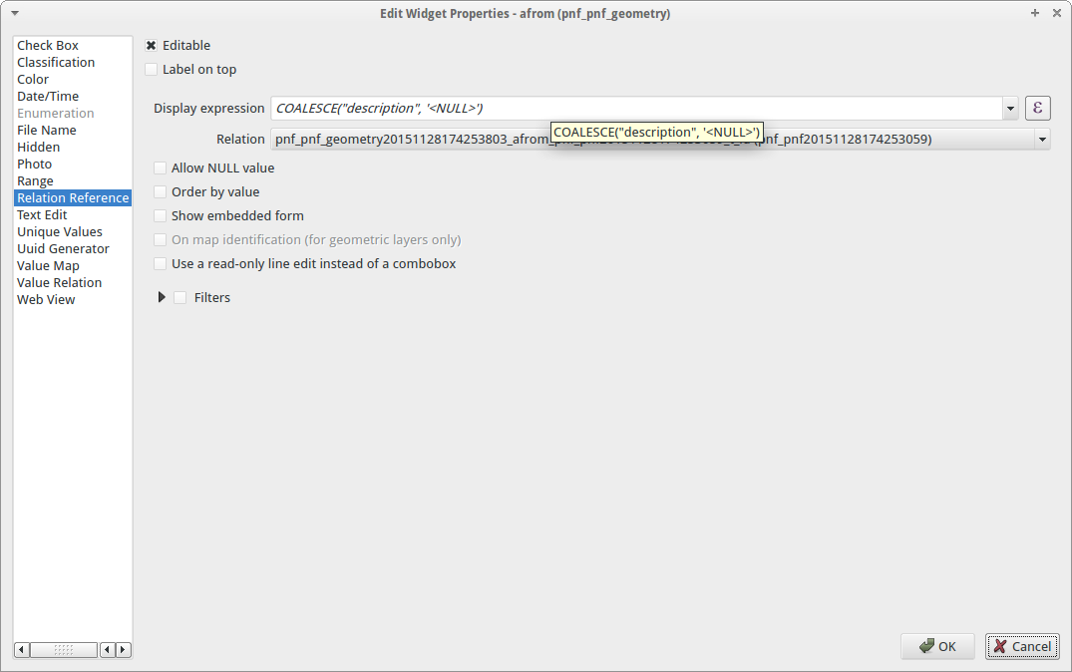Toggle Order by value checkbox
This screenshot has width=1072, height=672.
(x=160, y=192)
